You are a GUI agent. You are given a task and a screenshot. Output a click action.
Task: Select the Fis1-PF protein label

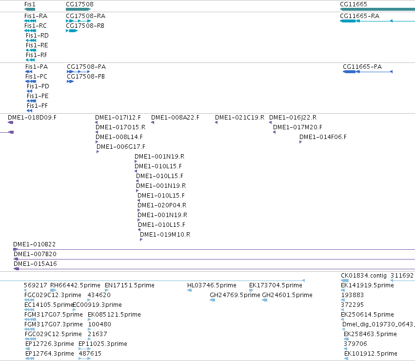pyautogui.click(x=38, y=106)
